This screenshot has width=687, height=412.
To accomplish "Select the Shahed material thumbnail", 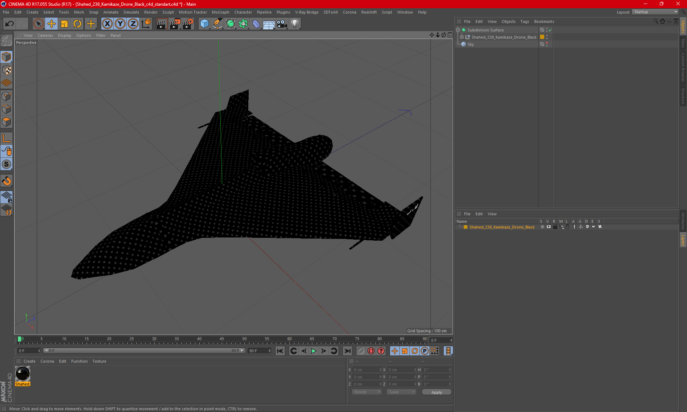I will [x=23, y=374].
